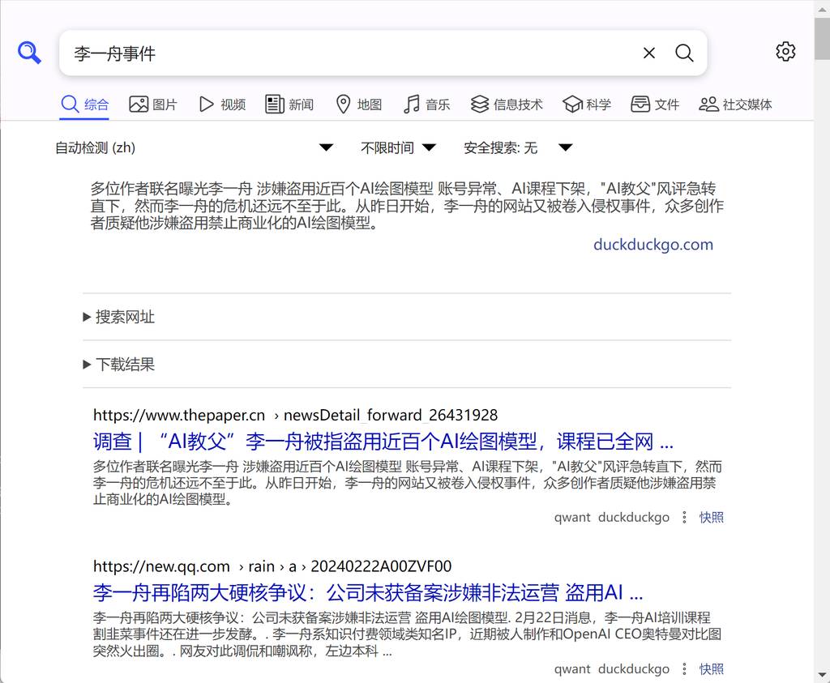The image size is (830, 683).
Task: Open the three-dot menu for new.qq.com result
Action: tap(685, 669)
